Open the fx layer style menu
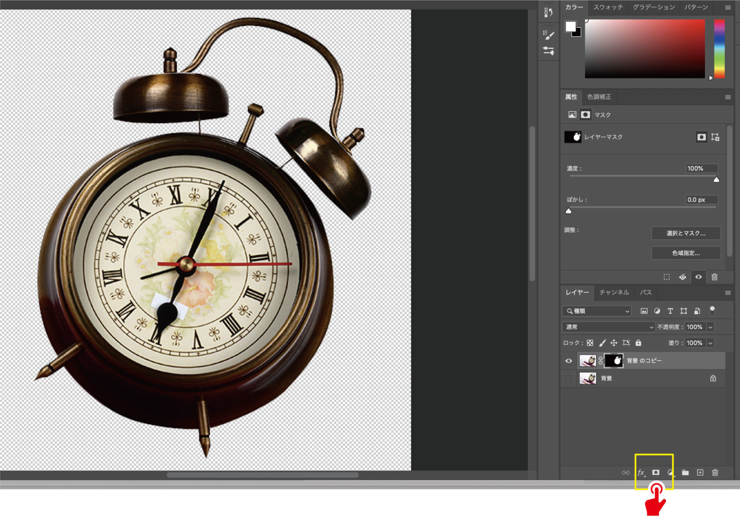Screen dimensions: 740x527 (641, 472)
